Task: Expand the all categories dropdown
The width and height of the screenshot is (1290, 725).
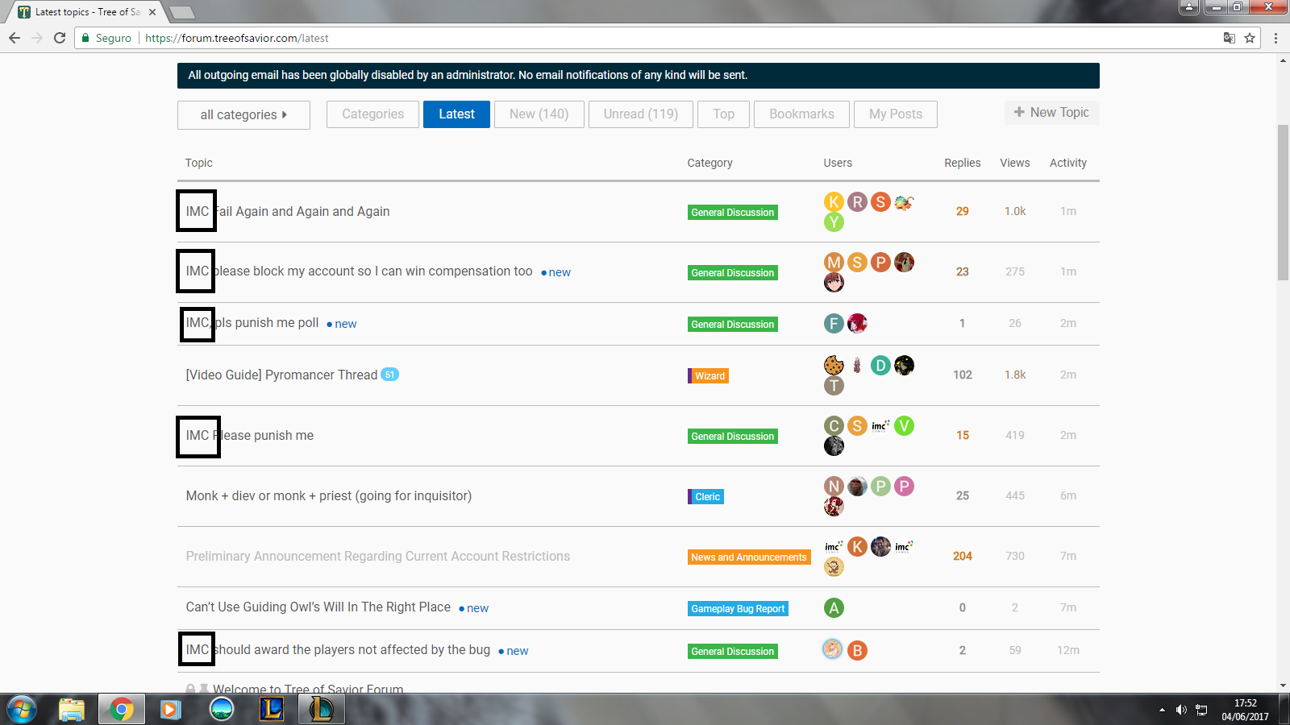Action: pos(243,114)
